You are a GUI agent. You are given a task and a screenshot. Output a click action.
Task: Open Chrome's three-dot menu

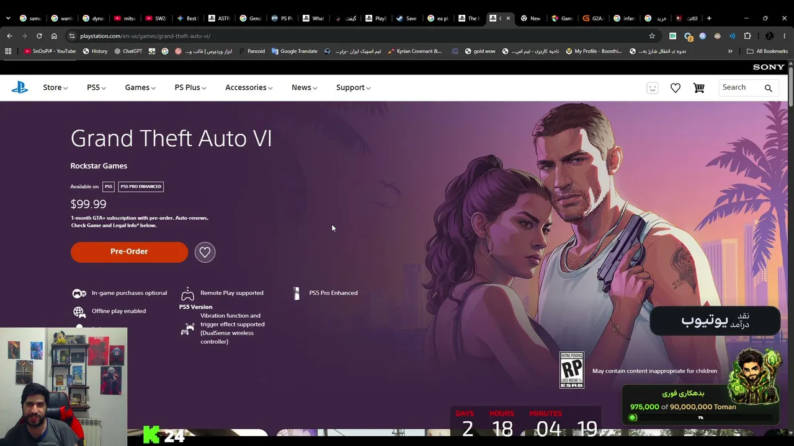click(785, 36)
